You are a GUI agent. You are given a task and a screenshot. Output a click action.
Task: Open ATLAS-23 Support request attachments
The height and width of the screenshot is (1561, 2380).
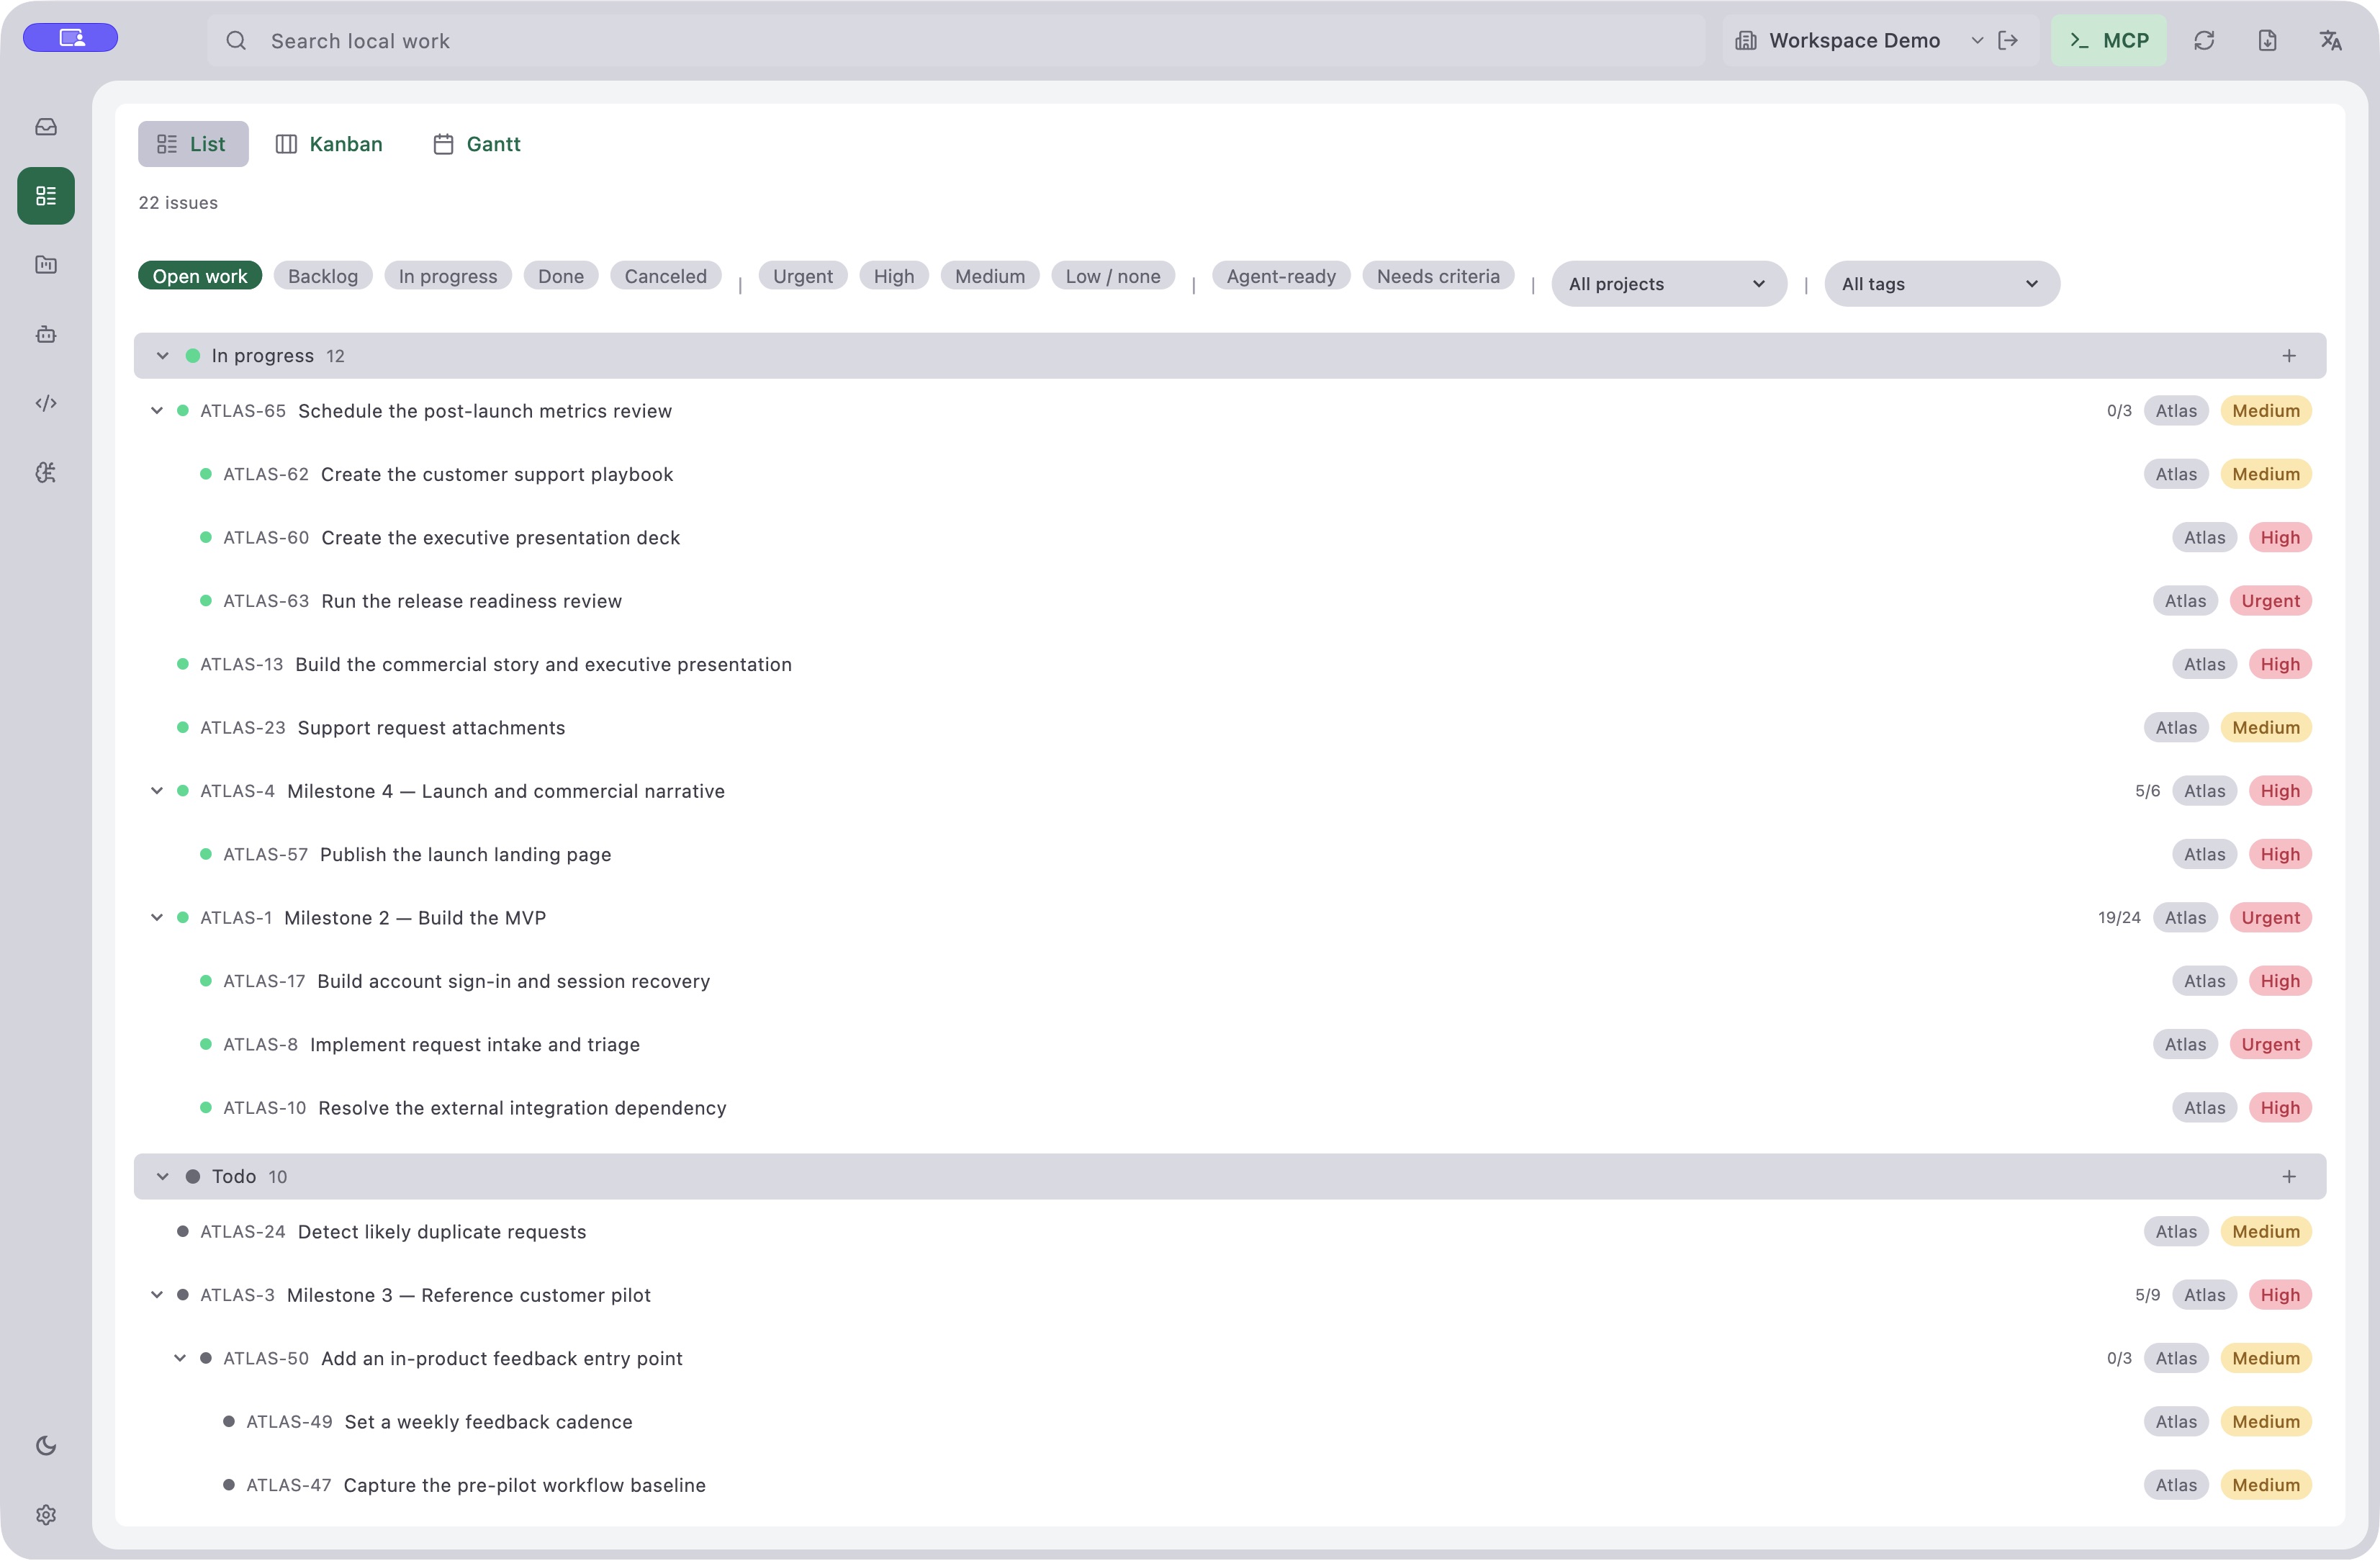click(x=1230, y=728)
